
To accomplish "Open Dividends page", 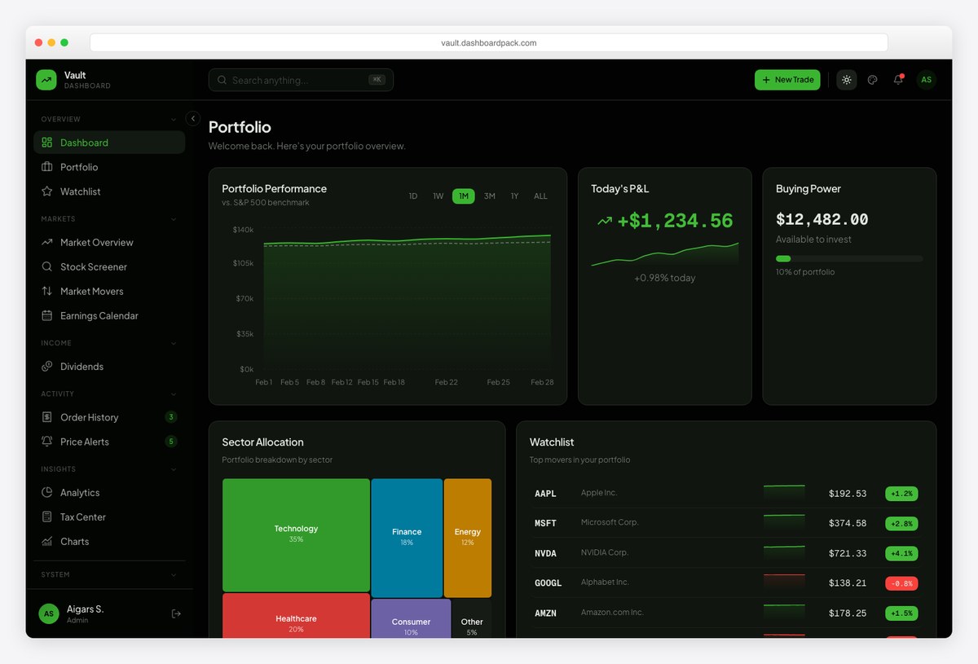I will tap(109, 367).
